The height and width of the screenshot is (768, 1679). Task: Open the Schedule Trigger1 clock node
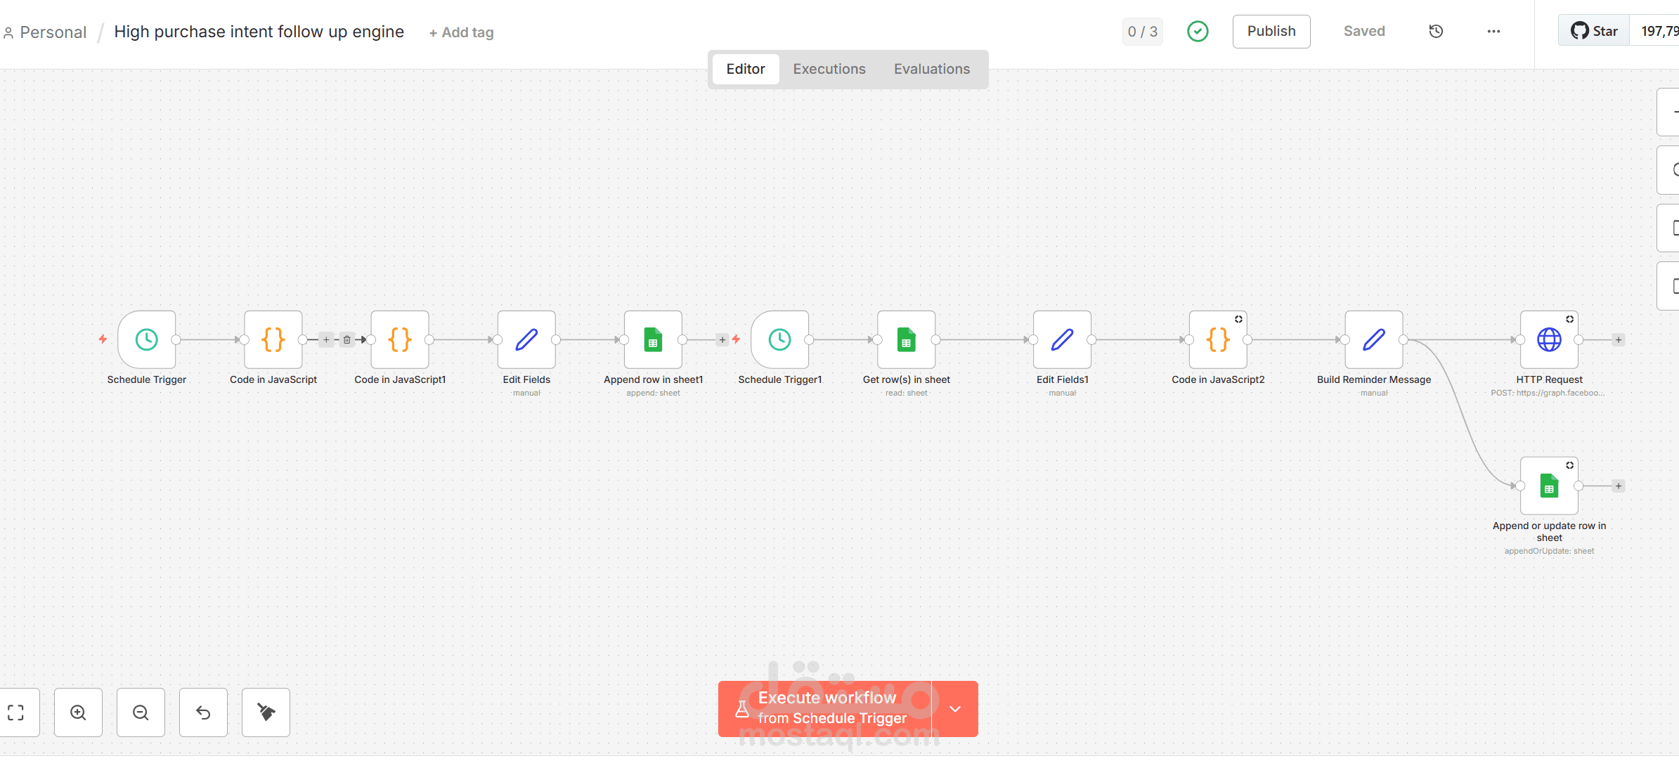point(779,339)
